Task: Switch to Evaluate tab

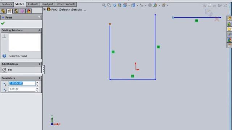Action: tap(33, 4)
